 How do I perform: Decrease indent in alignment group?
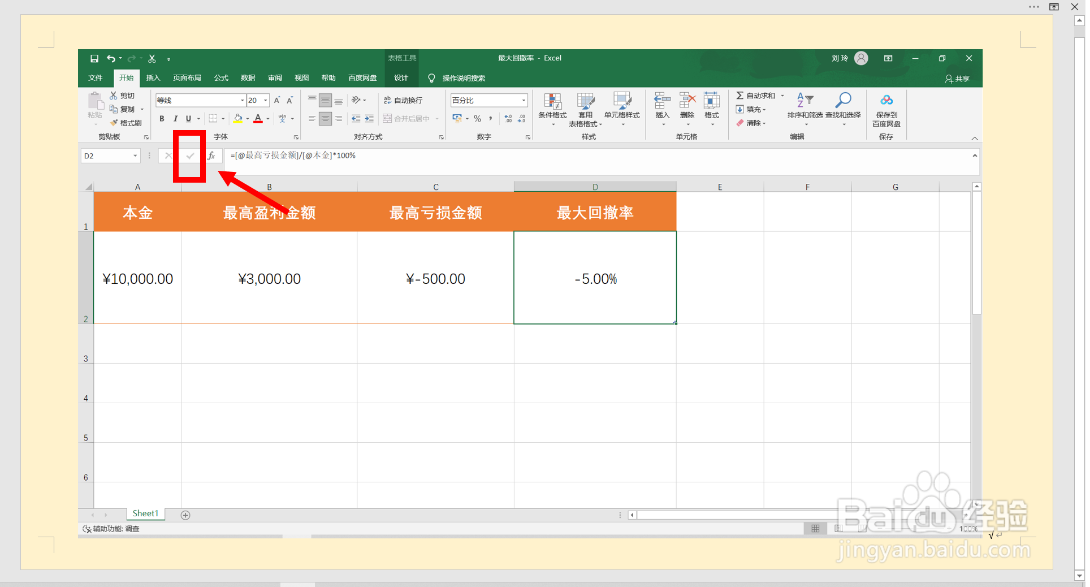(x=356, y=118)
